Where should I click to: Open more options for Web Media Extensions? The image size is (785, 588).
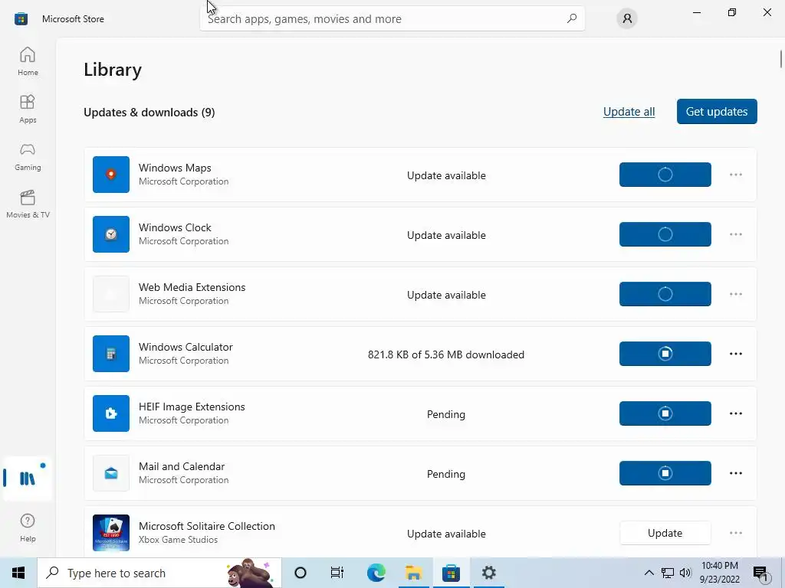pyautogui.click(x=735, y=294)
